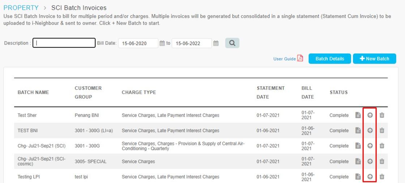Click the Batch Details button
The height and width of the screenshot is (183, 405).
coord(330,59)
